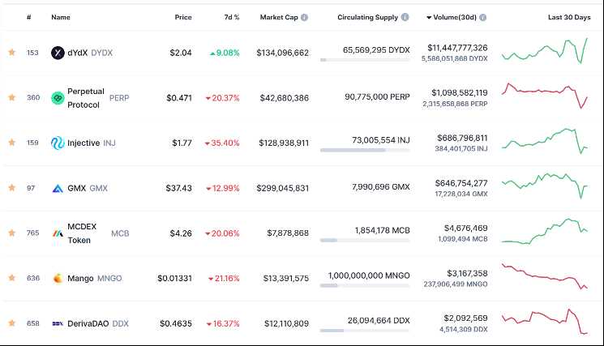The height and width of the screenshot is (346, 604).
Task: Click the Injective logo icon
Action: (58, 143)
